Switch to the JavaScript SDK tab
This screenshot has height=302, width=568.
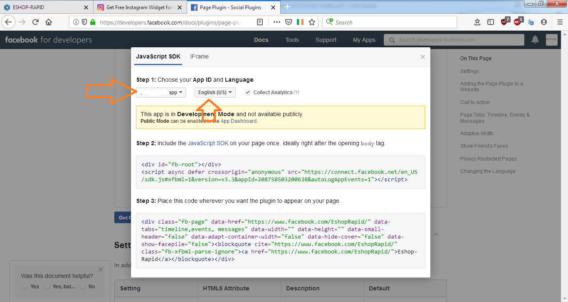(158, 56)
